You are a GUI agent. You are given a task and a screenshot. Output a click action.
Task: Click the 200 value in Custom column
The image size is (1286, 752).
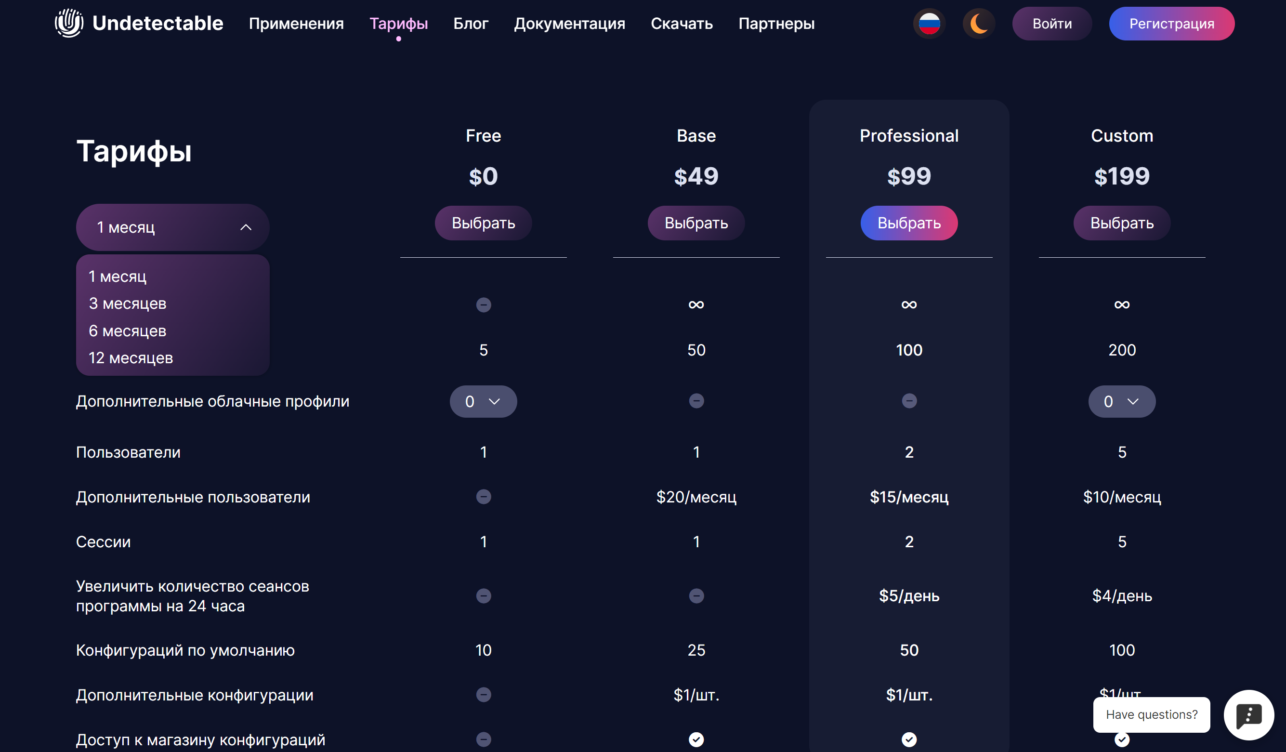pos(1122,350)
